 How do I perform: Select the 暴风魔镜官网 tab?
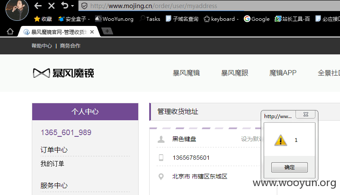[59, 32]
